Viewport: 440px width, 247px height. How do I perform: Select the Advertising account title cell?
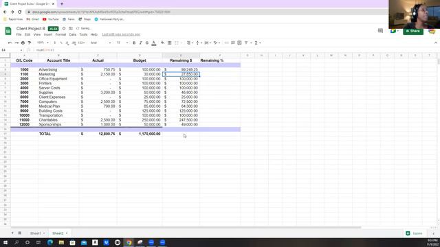coord(58,69)
